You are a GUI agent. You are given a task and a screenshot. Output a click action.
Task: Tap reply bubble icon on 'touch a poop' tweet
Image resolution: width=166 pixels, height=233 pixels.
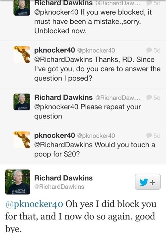click(149, 135)
